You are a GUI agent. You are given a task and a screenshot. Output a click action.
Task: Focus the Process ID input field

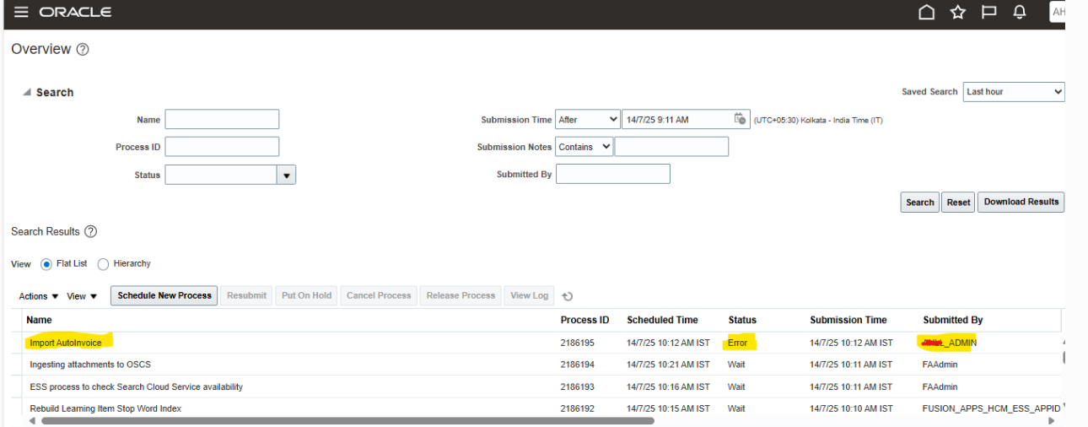pos(222,147)
